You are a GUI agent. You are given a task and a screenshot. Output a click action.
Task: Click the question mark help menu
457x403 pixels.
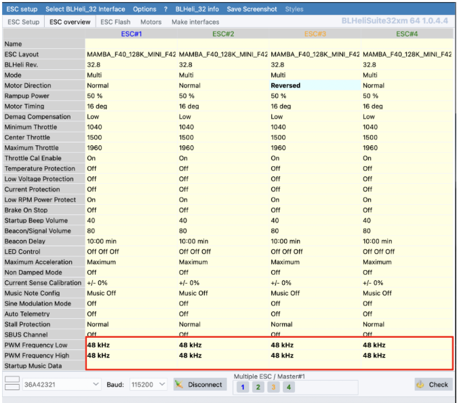[165, 9]
